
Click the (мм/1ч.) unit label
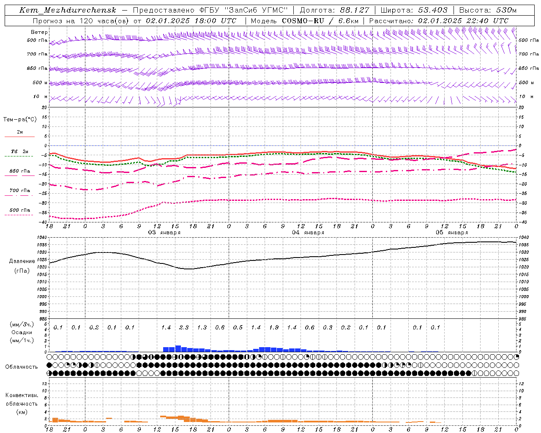click(22, 340)
